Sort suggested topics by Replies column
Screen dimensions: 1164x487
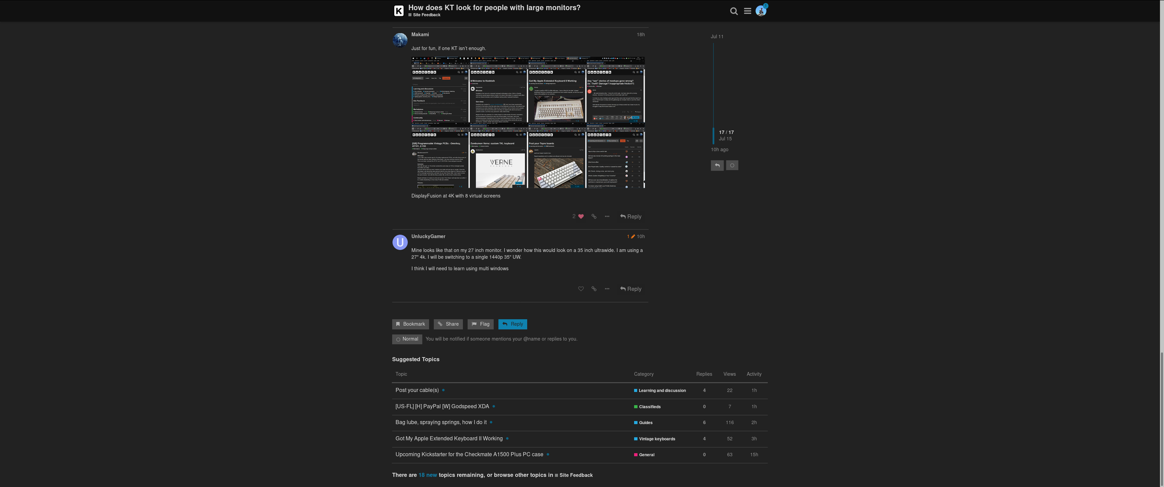tap(704, 374)
